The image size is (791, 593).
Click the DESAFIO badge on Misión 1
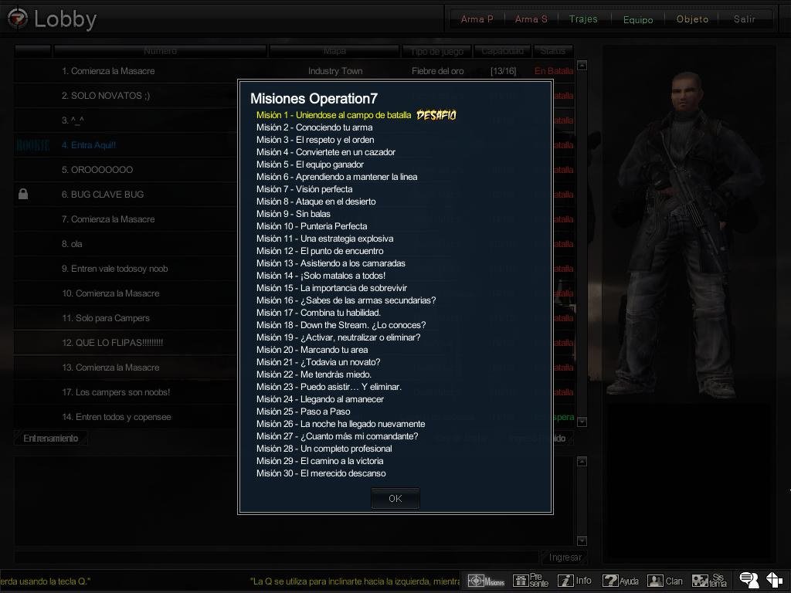coord(436,116)
